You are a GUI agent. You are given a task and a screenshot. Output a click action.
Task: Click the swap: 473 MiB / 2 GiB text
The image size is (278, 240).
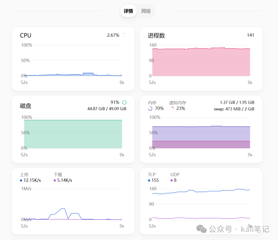tap(234, 109)
